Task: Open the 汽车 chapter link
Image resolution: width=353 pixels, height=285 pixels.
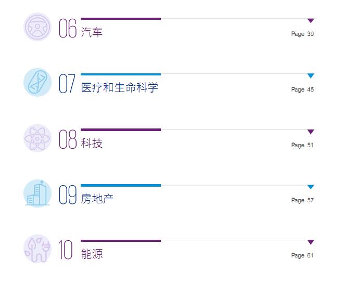Action: 92,32
